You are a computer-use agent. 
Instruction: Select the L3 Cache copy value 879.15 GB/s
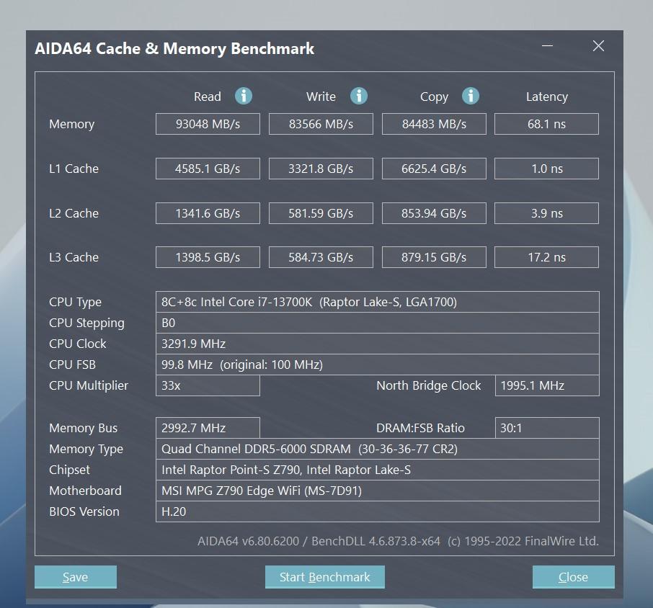click(434, 257)
